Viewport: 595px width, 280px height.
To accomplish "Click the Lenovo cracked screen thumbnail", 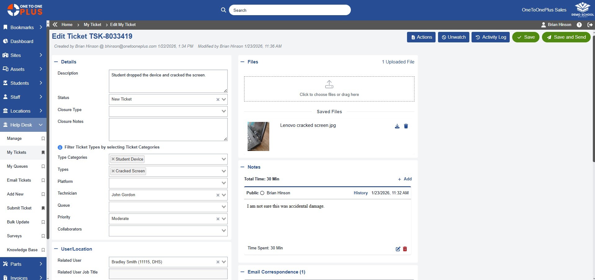I will click(258, 136).
